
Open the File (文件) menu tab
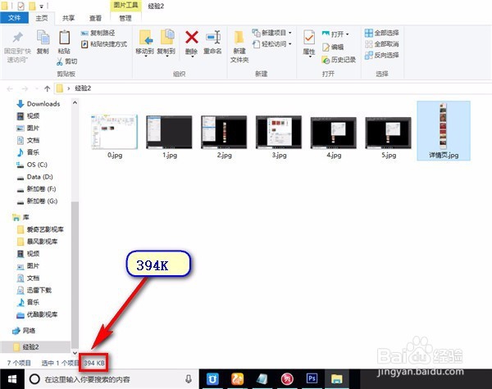pyautogui.click(x=14, y=18)
